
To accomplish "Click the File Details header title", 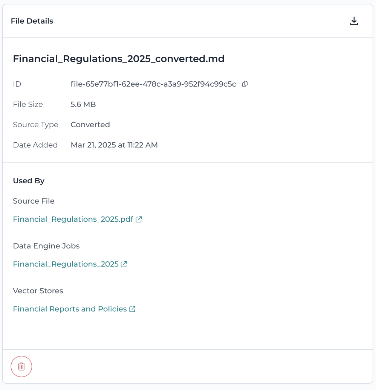I will click(32, 21).
